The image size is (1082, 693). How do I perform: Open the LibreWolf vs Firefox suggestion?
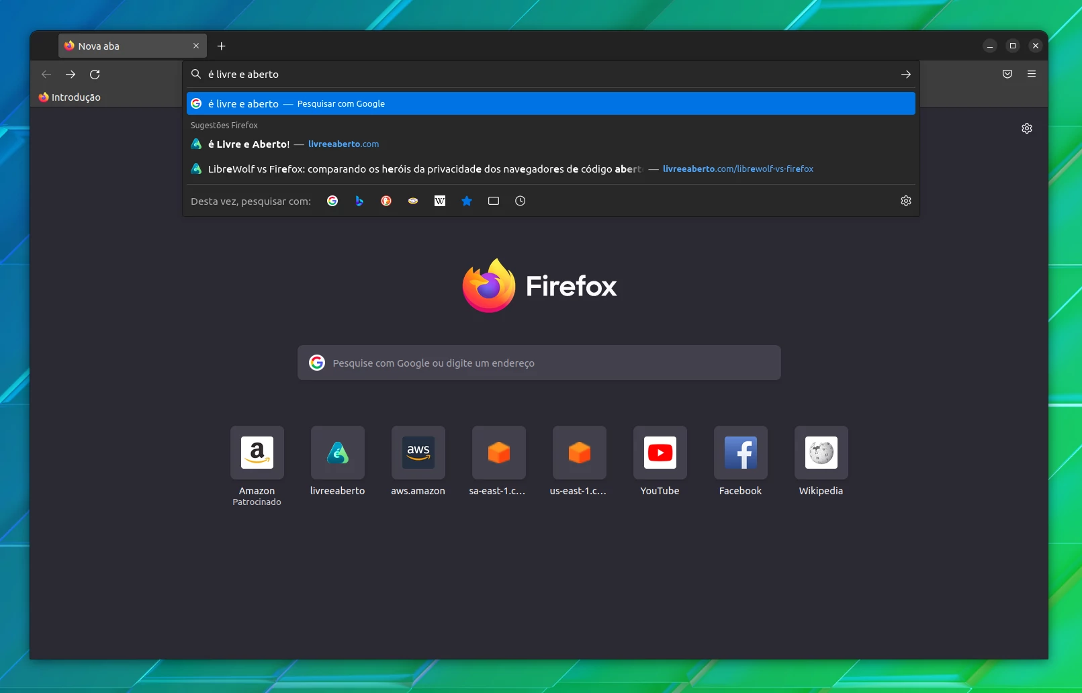pyautogui.click(x=551, y=169)
